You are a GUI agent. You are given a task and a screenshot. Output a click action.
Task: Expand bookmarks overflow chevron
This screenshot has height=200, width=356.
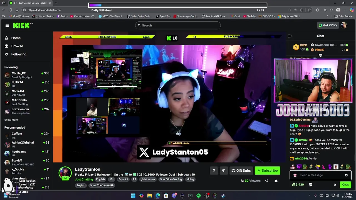pos(328,16)
